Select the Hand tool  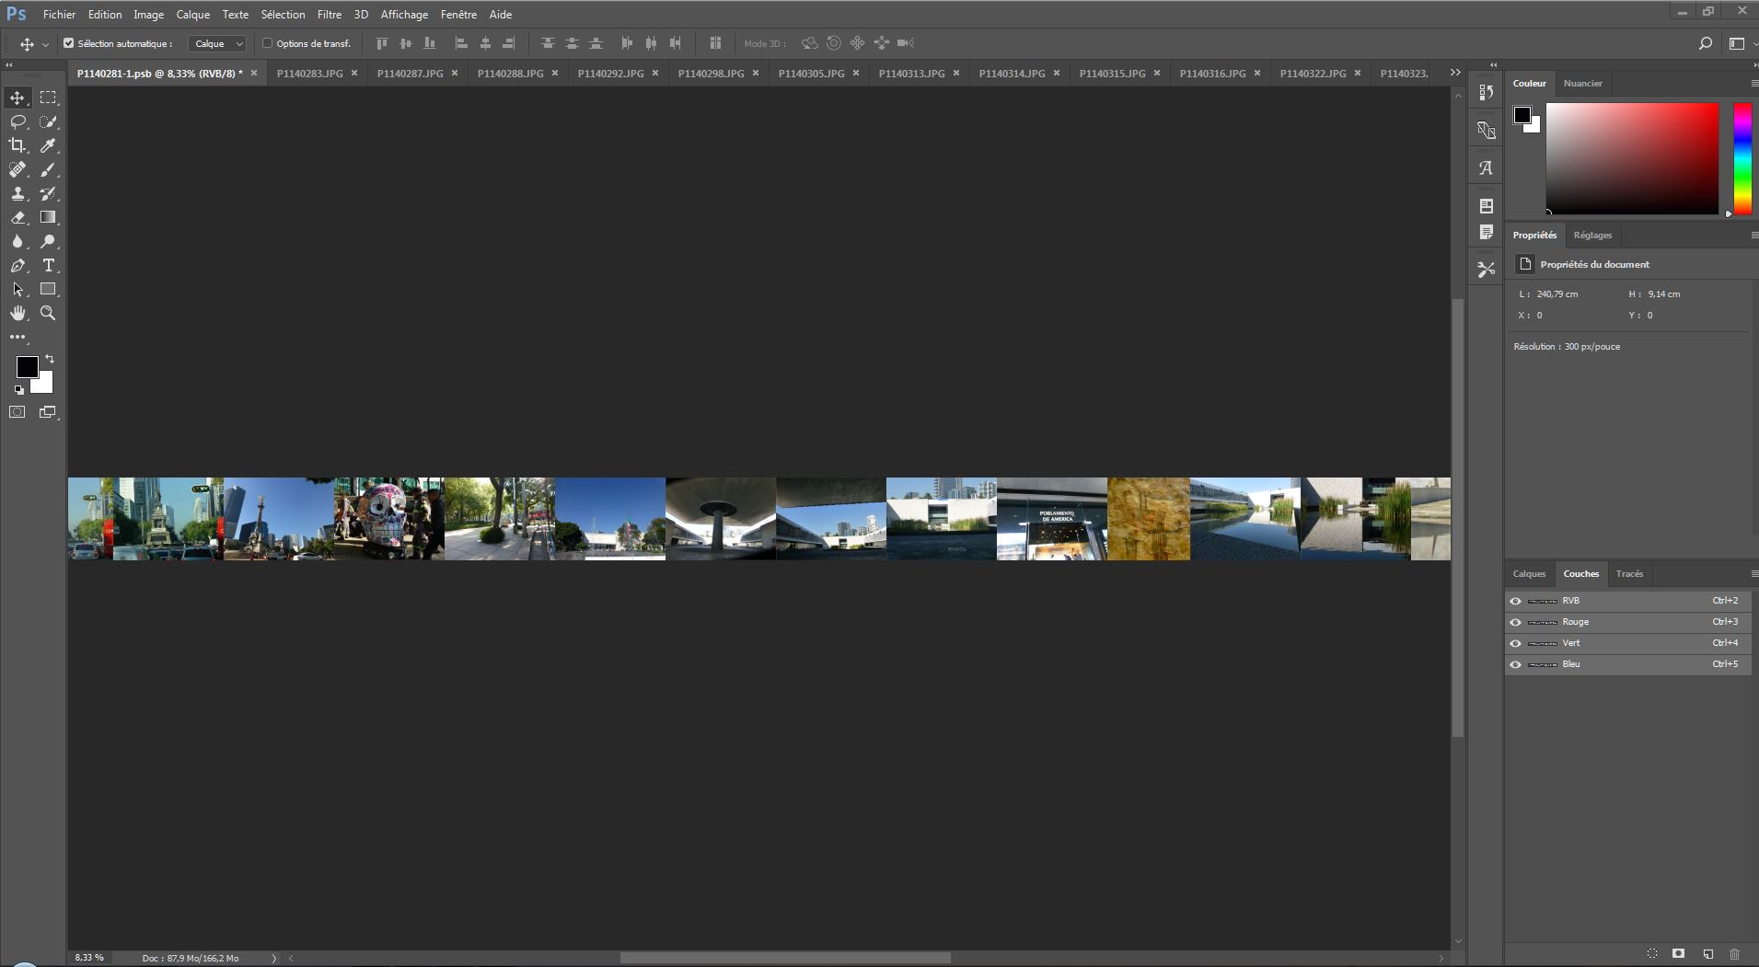click(17, 313)
